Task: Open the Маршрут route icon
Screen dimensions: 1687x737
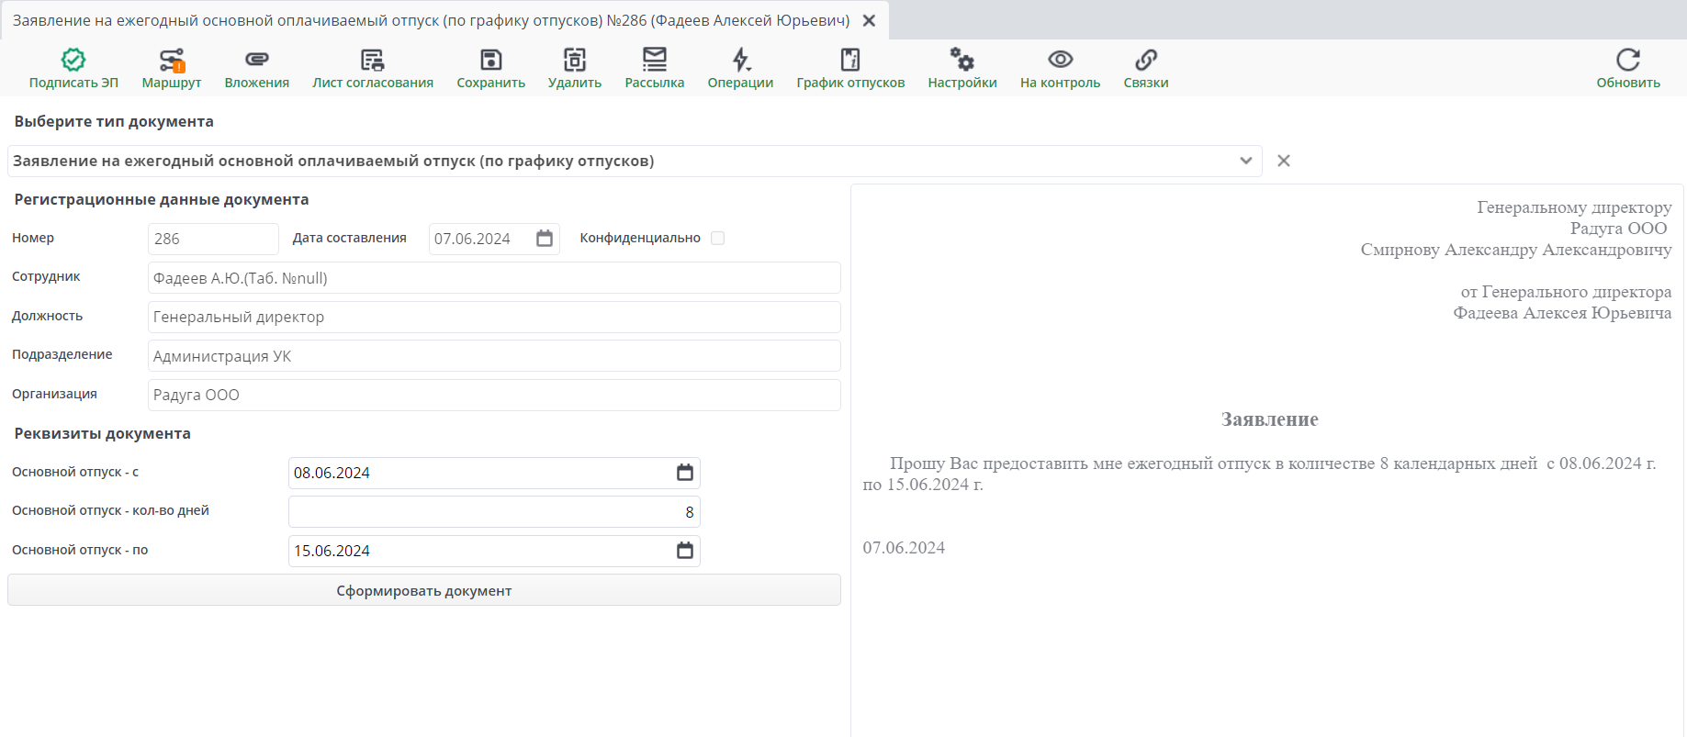Action: [172, 60]
